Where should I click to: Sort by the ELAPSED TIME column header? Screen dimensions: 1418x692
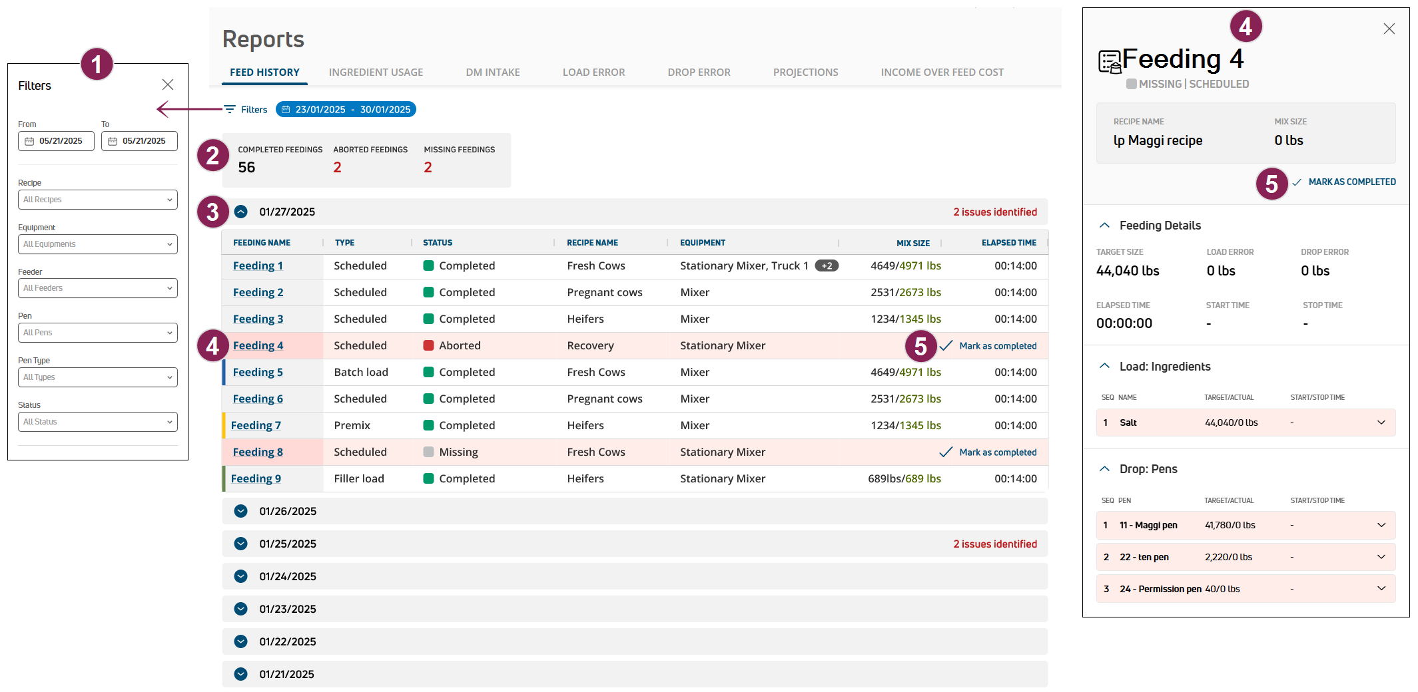(1009, 243)
